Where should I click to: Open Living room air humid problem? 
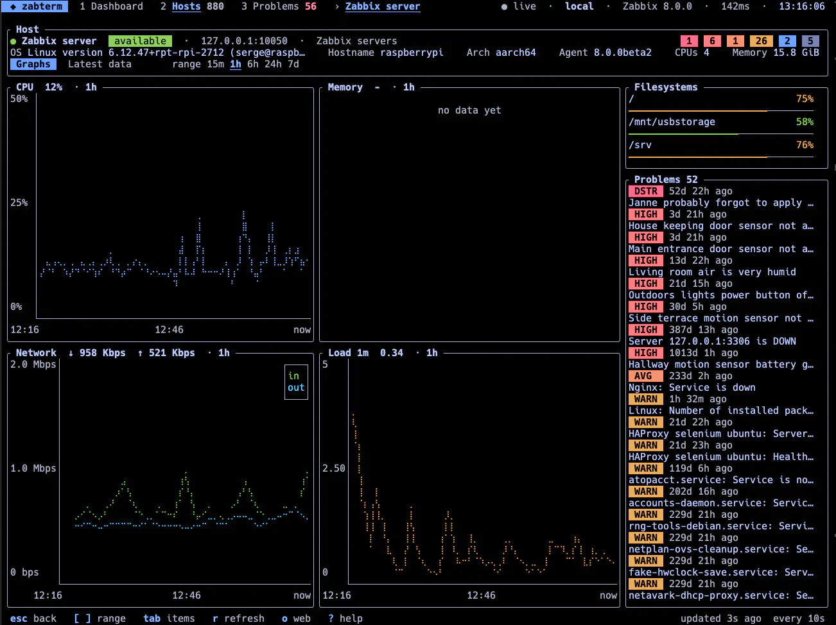[712, 272]
